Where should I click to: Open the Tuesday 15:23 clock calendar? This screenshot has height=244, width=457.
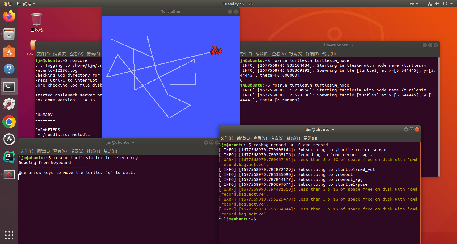pyautogui.click(x=238, y=4)
